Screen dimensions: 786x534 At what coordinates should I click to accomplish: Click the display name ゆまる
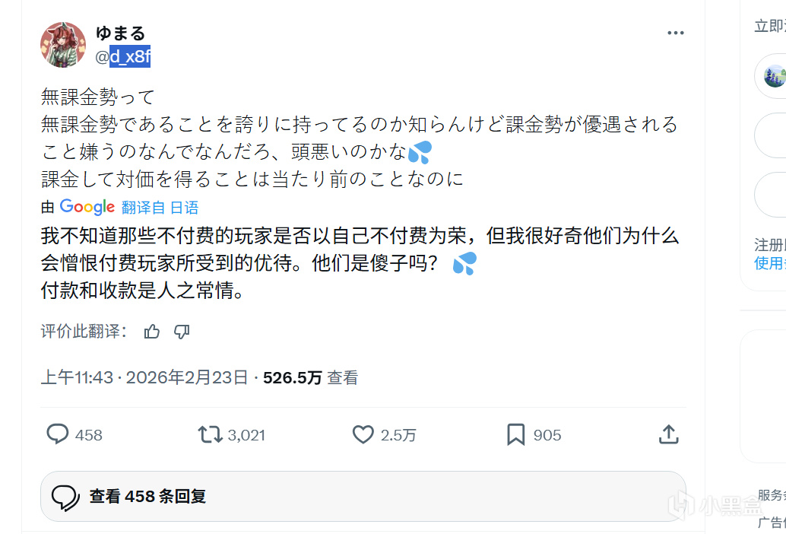coord(120,33)
